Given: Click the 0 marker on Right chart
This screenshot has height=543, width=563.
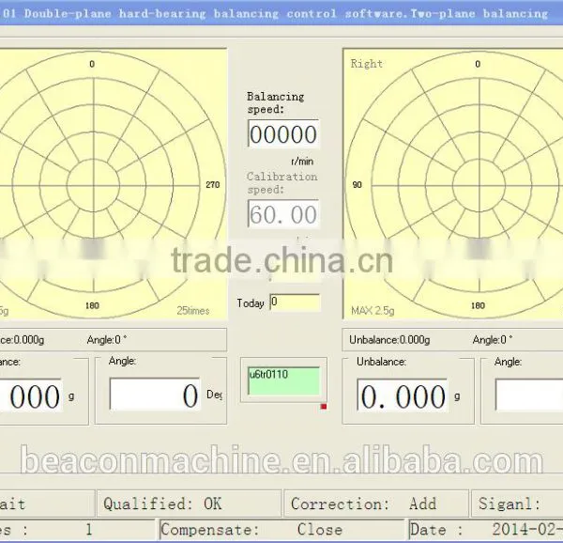Looking at the screenshot, I should [x=478, y=64].
